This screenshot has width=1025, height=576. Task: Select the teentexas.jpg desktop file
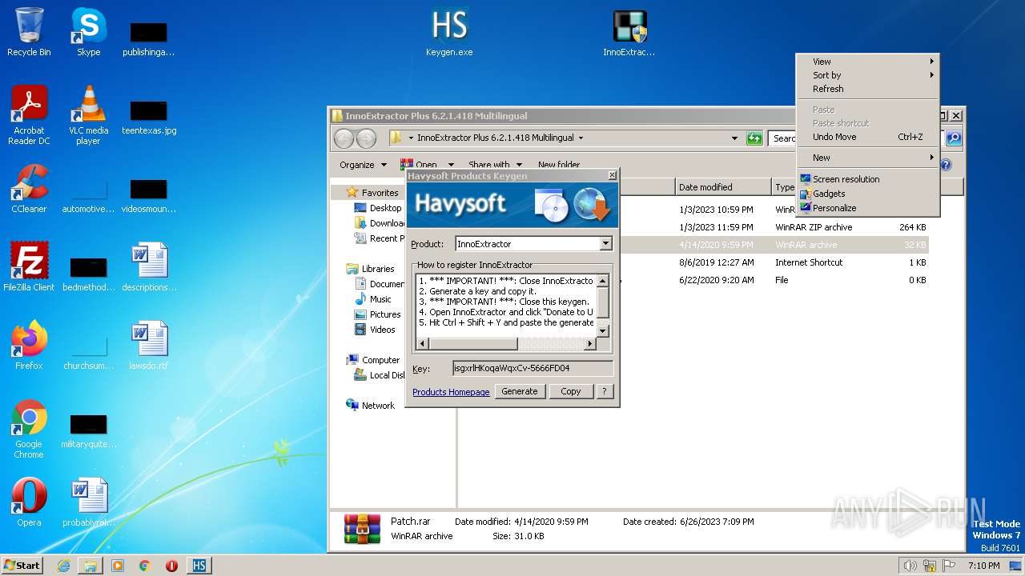[x=149, y=115]
